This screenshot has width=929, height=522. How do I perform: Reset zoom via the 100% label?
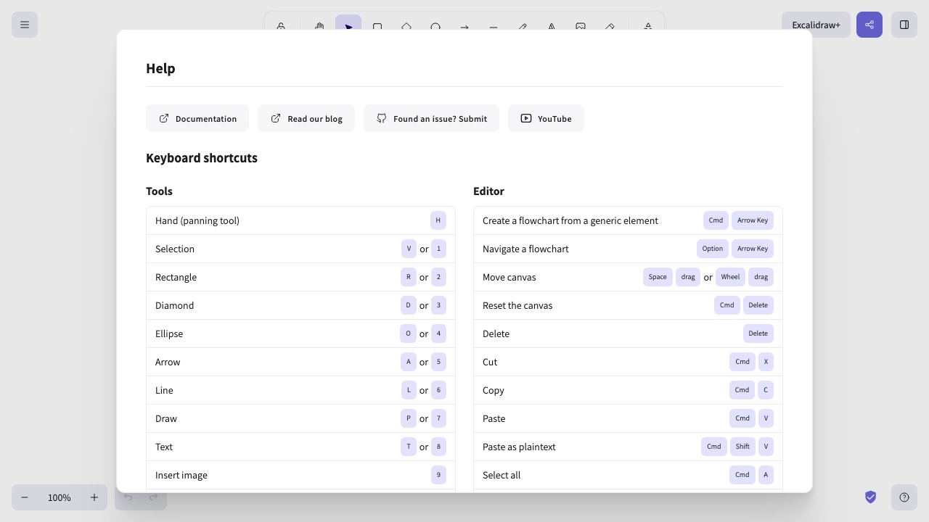60,497
